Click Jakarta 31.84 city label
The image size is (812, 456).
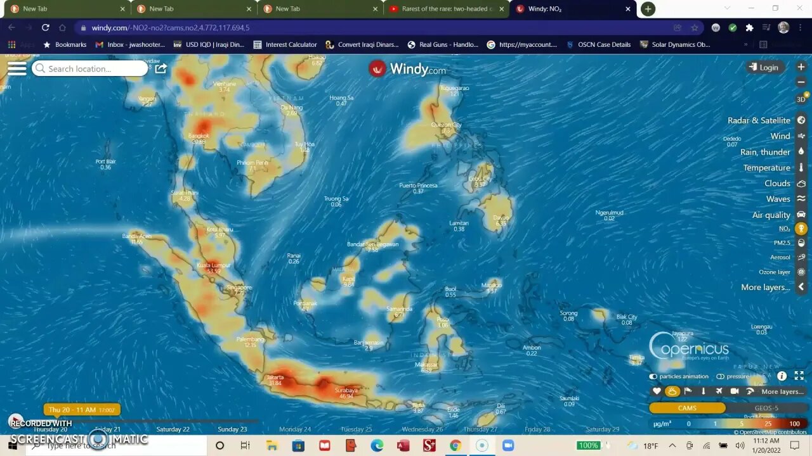pos(275,380)
